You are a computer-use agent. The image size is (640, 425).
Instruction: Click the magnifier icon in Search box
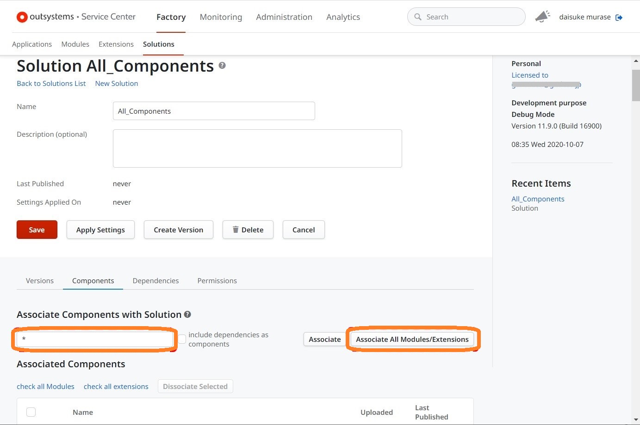418,17
